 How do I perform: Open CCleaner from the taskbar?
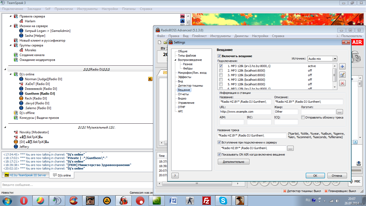73,200
